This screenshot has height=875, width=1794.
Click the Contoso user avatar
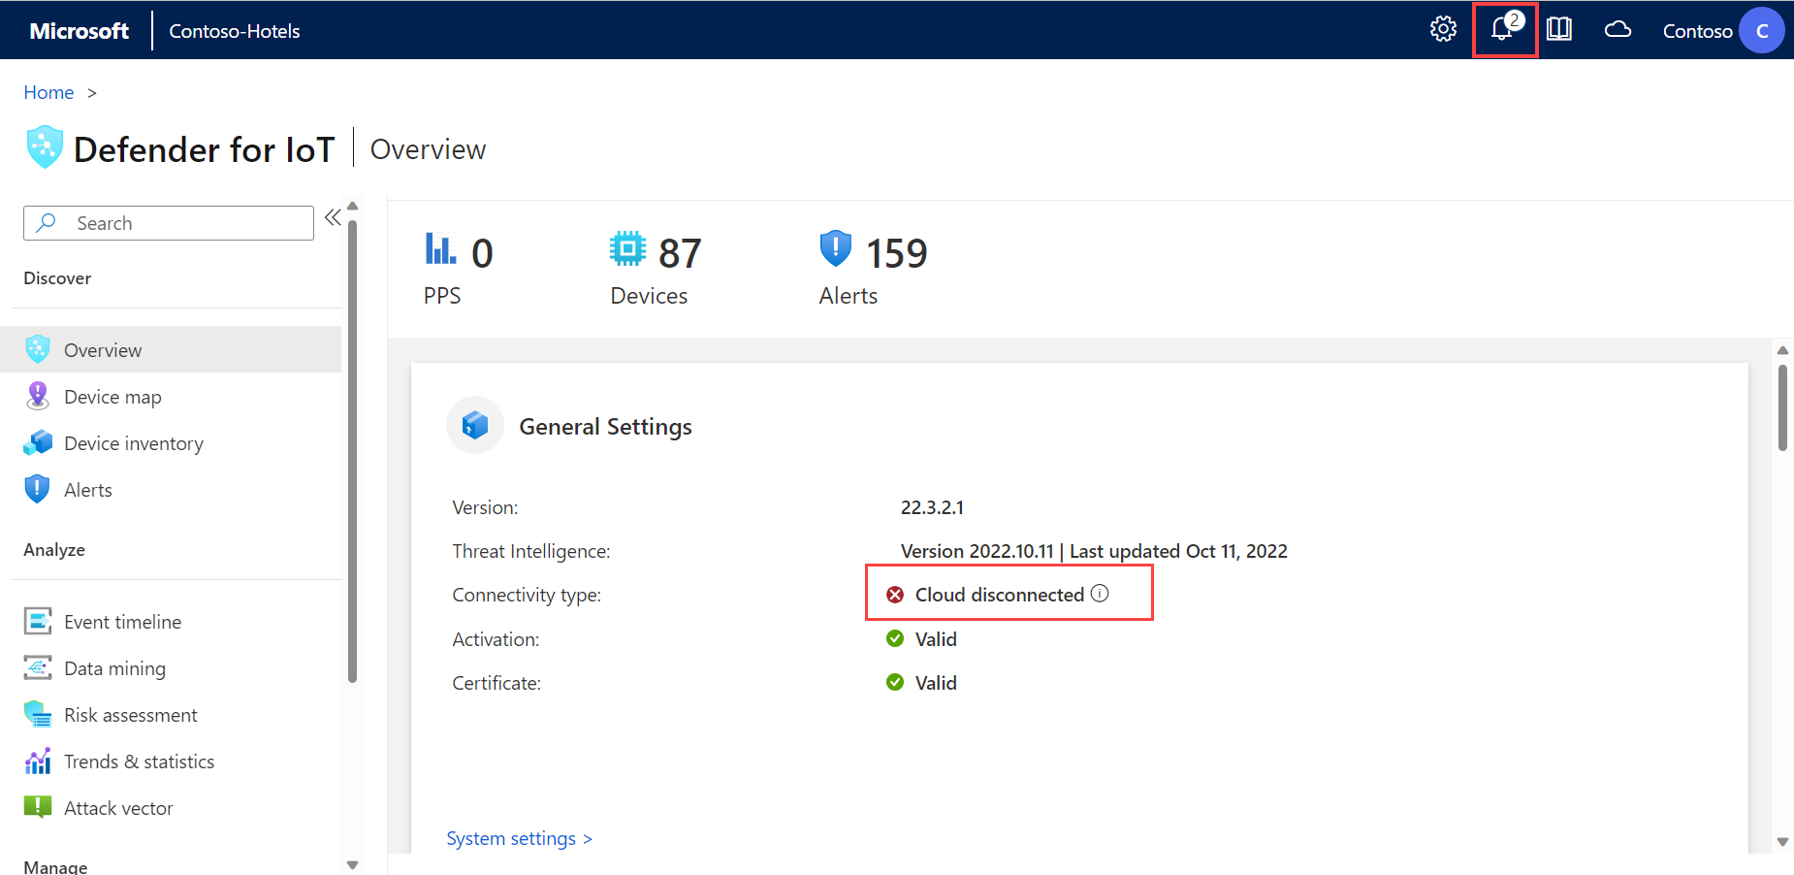point(1761,31)
